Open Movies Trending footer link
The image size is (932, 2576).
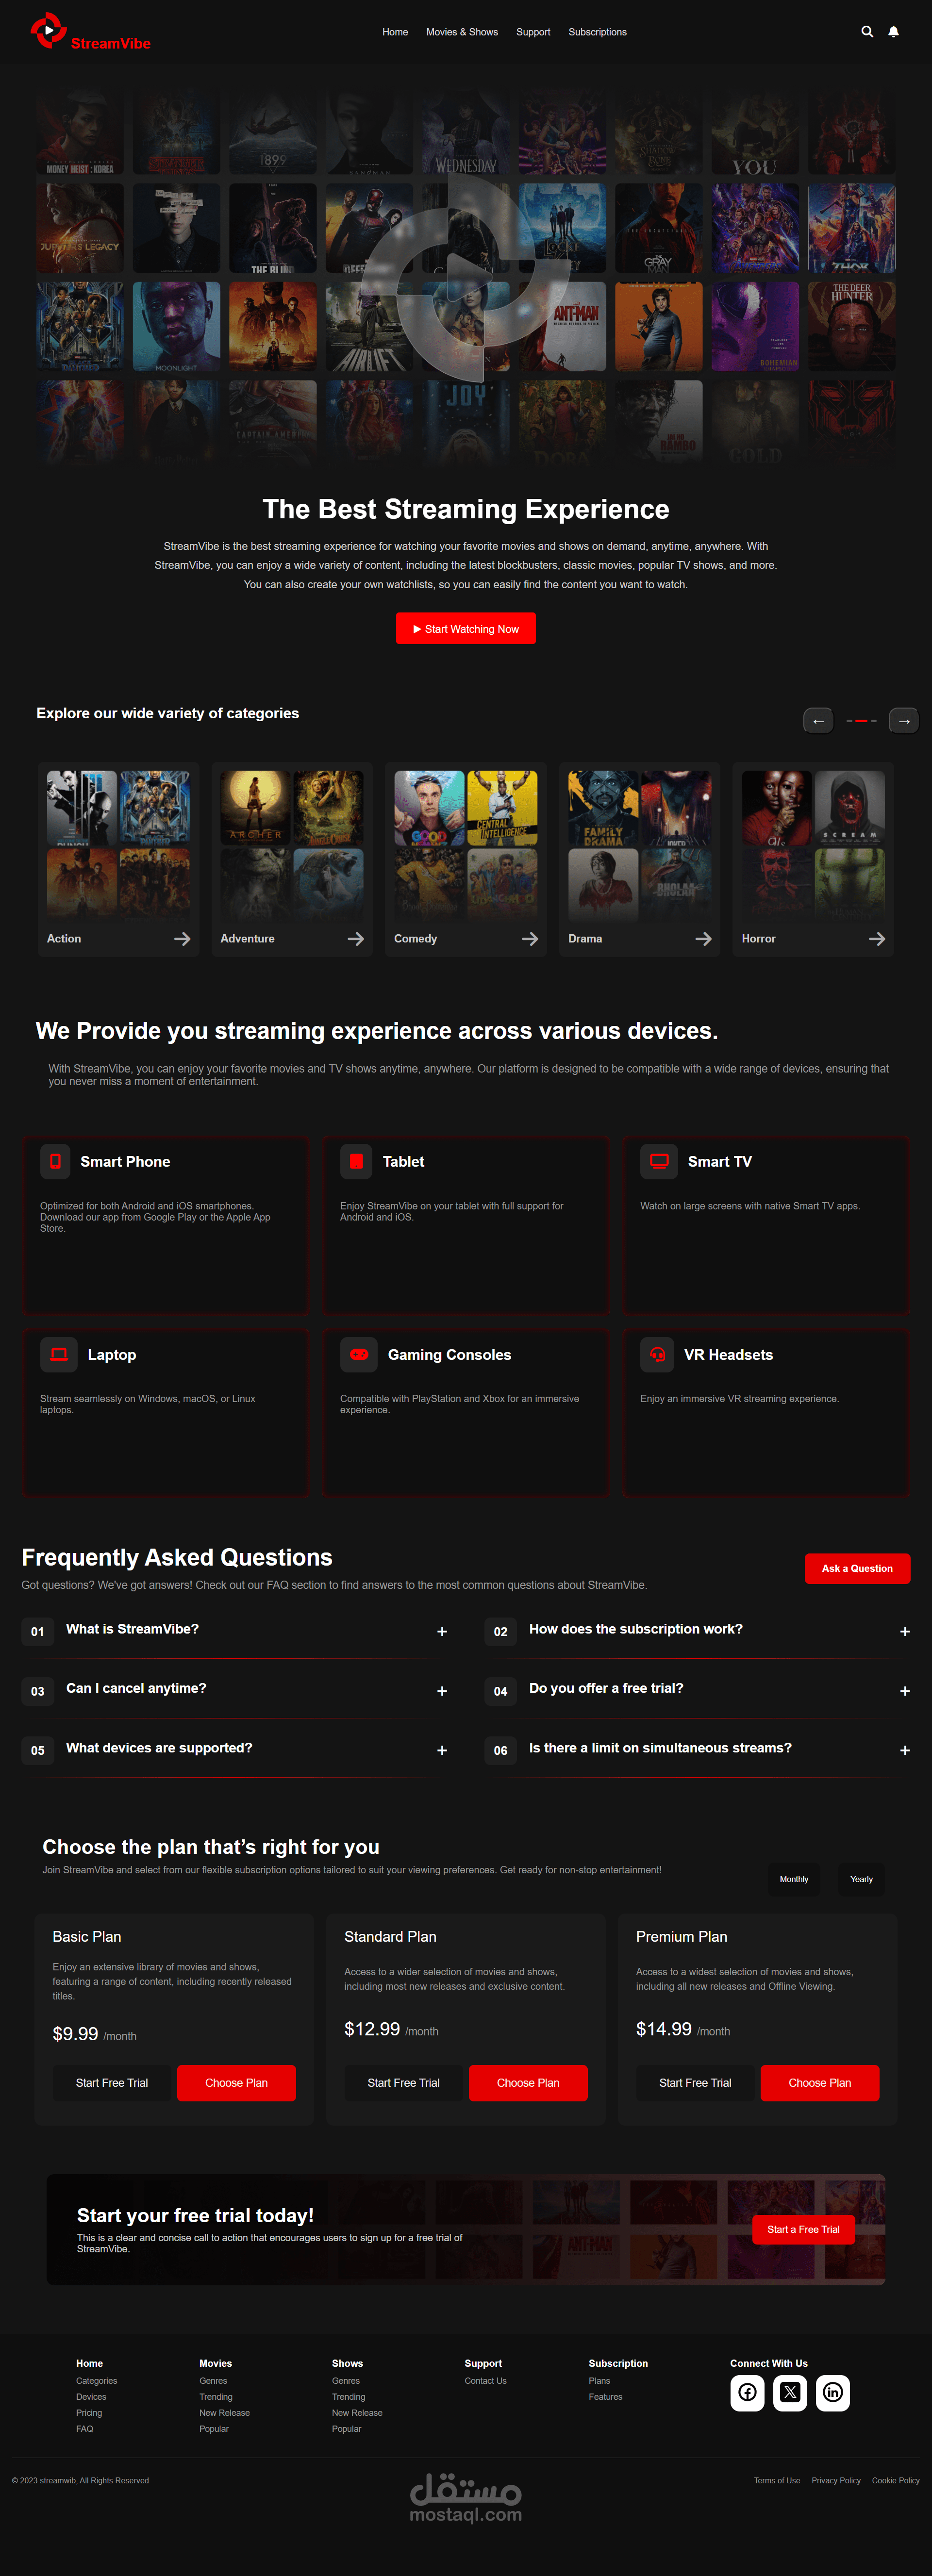216,2397
